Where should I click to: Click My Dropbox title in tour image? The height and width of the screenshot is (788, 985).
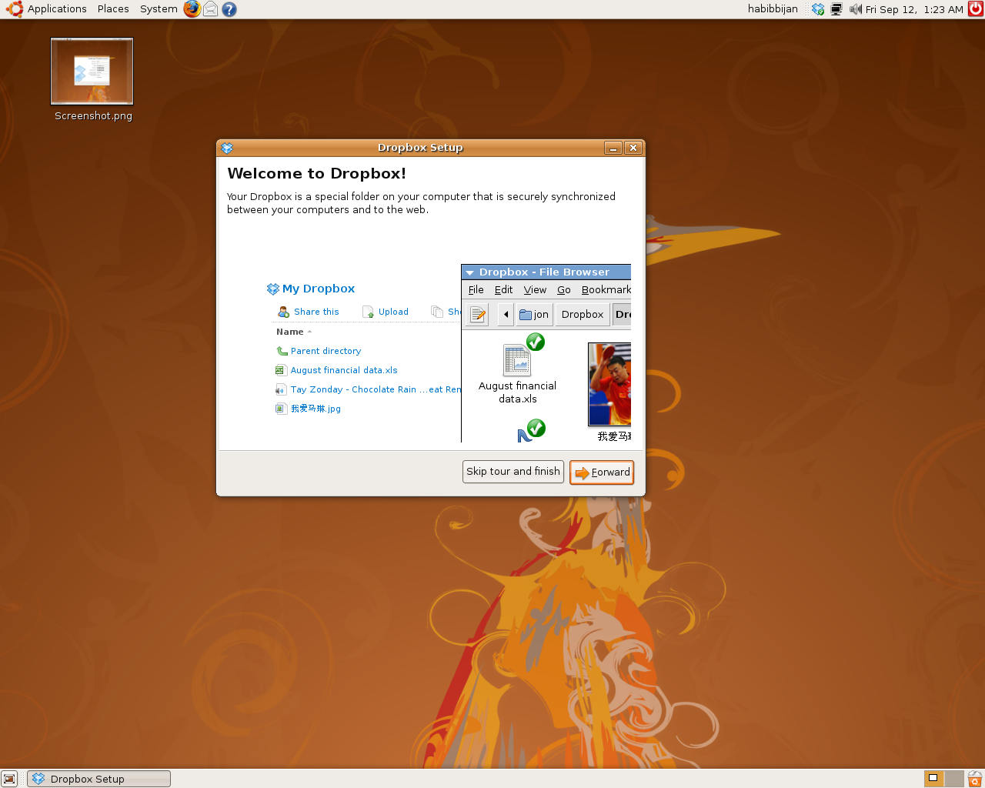click(x=319, y=289)
